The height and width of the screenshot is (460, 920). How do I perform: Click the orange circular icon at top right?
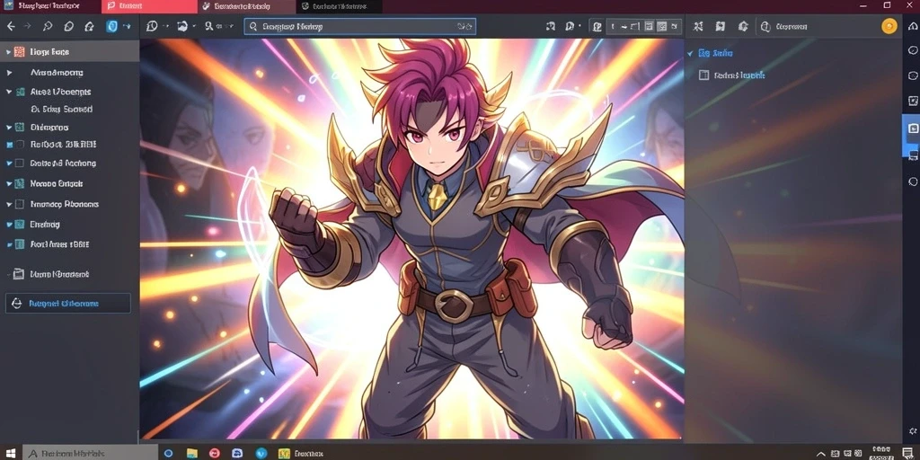tap(889, 26)
